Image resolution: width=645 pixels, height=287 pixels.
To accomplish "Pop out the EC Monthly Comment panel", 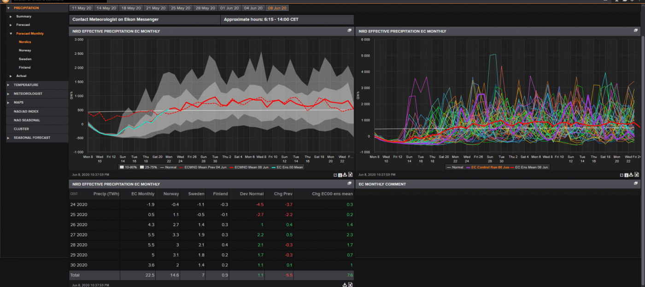I will click(636, 183).
